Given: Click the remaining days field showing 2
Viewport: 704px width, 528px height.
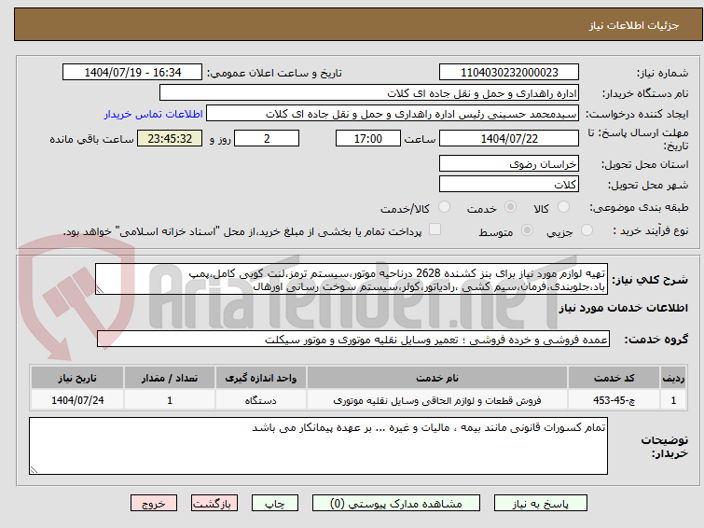Looking at the screenshot, I should pos(267,138).
